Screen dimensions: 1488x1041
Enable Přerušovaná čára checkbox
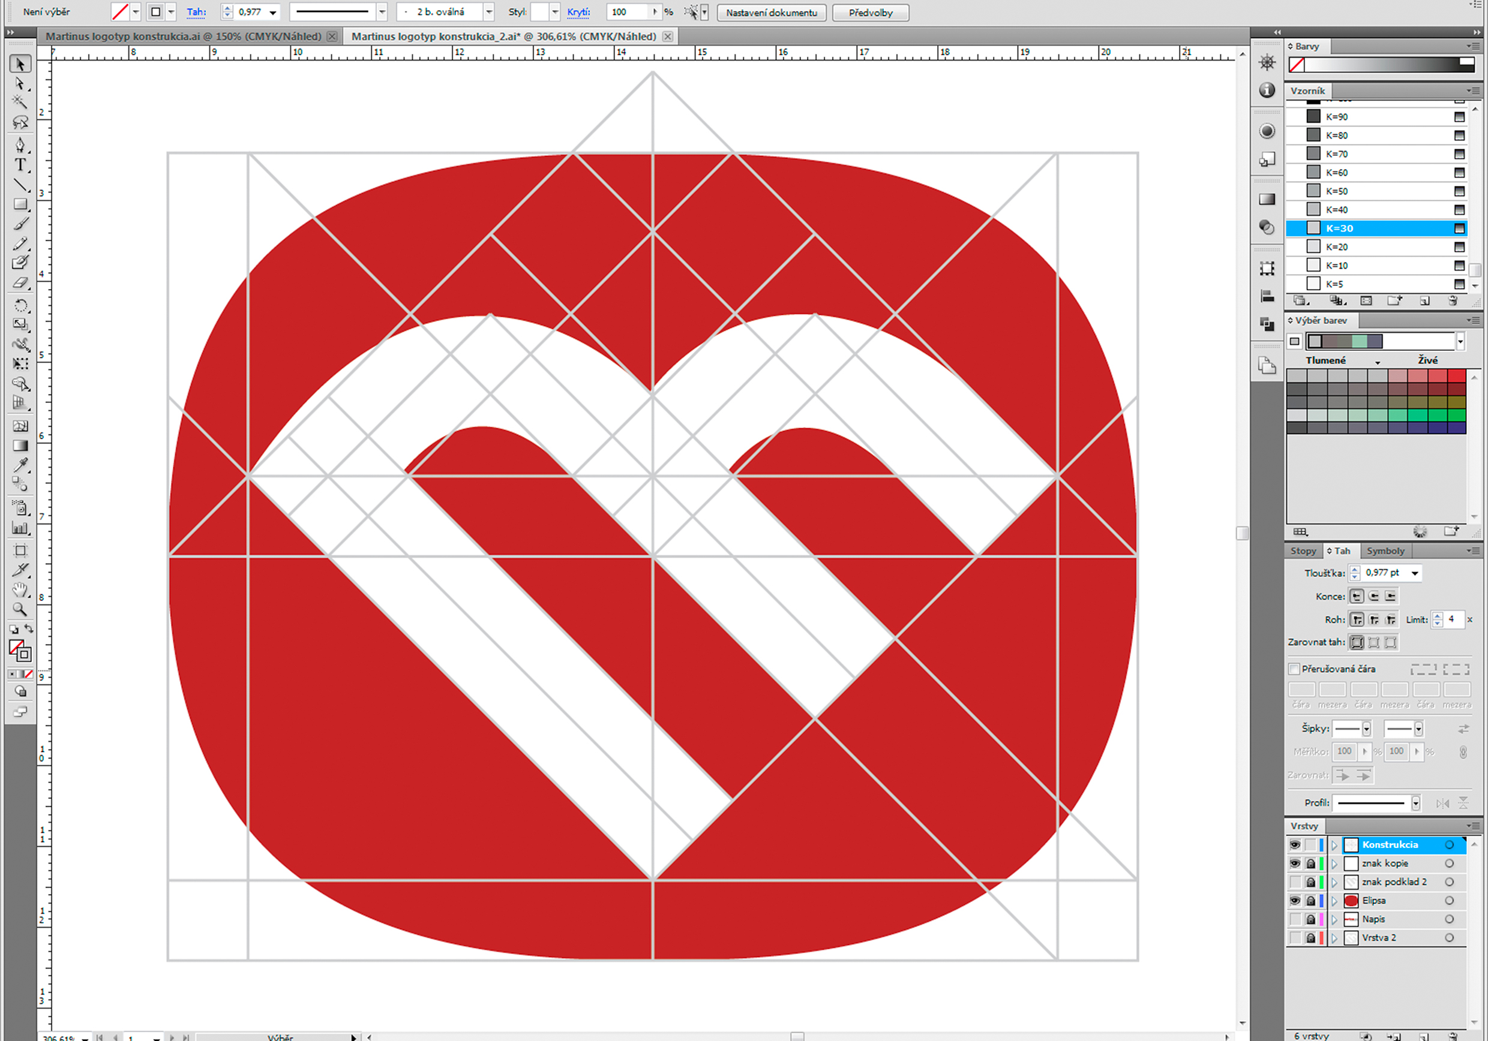1294,669
